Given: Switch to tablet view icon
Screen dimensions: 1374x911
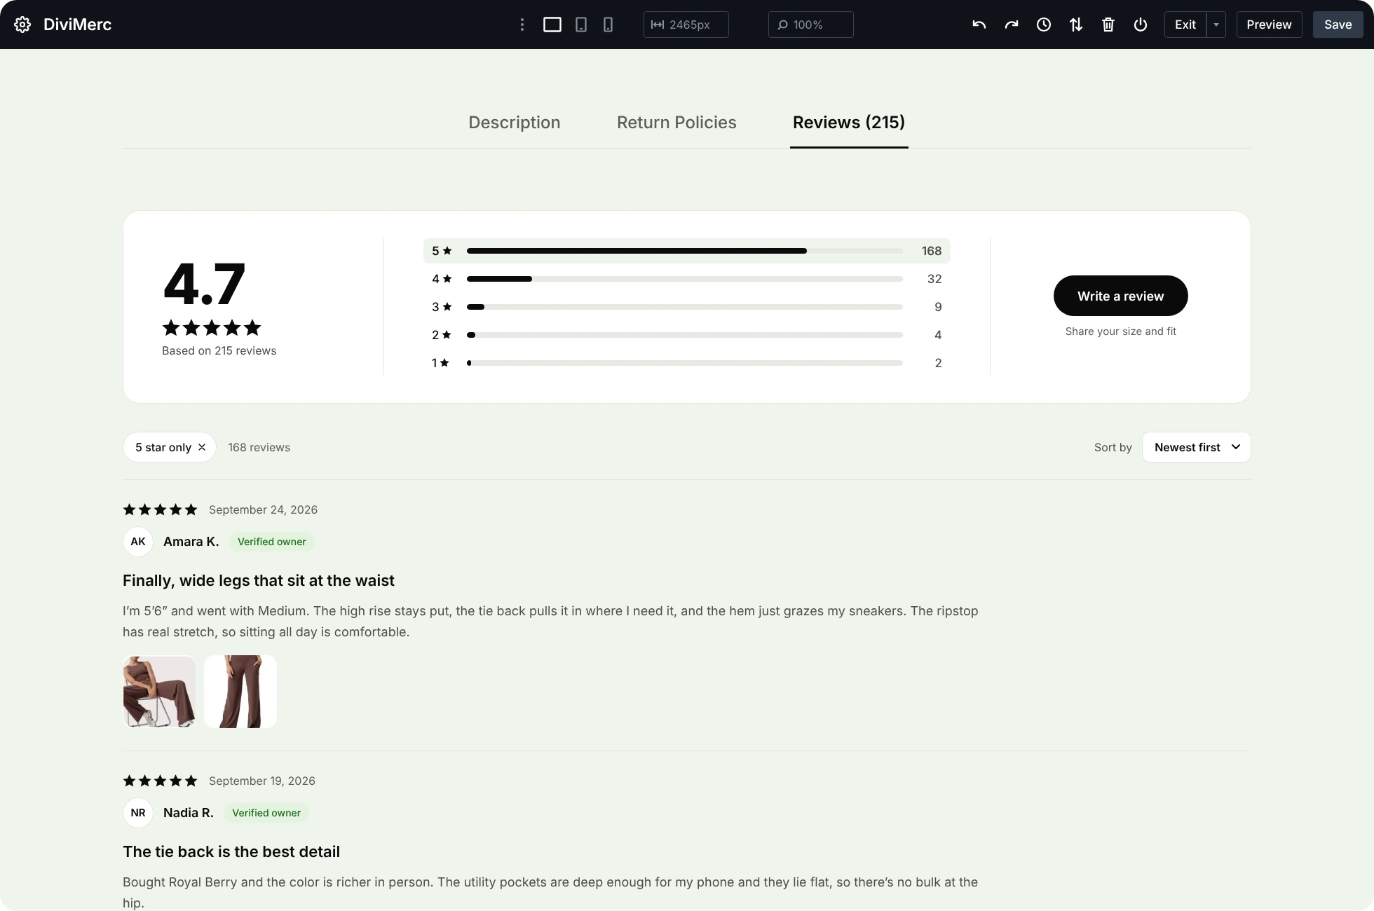Looking at the screenshot, I should point(581,25).
